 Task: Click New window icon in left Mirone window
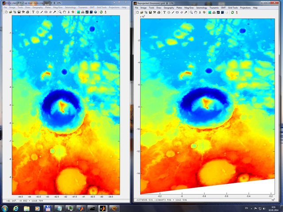(x=6, y=12)
